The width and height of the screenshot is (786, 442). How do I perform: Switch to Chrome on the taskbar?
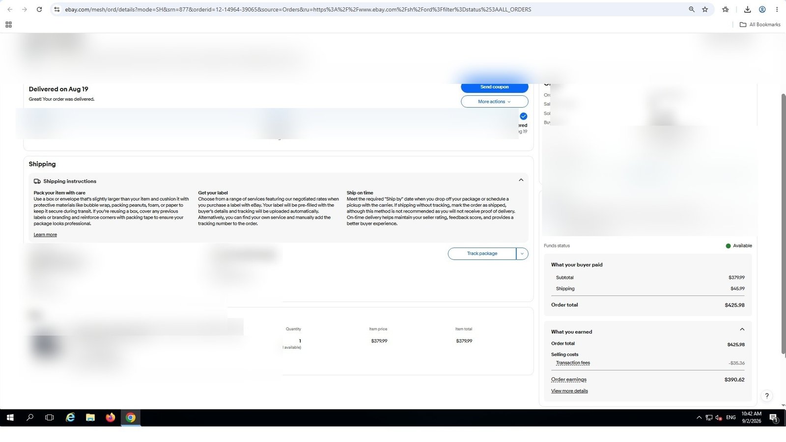131,417
